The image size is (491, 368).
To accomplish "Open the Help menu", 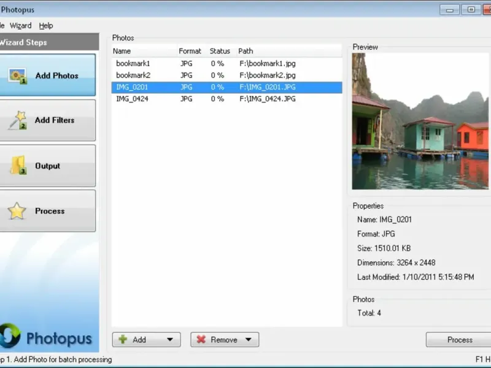I will 45,26.
